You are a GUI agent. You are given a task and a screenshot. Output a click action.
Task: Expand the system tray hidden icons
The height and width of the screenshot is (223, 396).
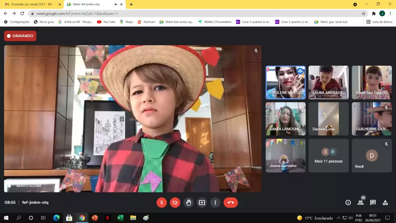(x=338, y=218)
